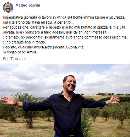Click the line starting 'Ho amato, ho perdonato'
Image resolution: width=130 pixels, height=137 pixels.
[65, 37]
